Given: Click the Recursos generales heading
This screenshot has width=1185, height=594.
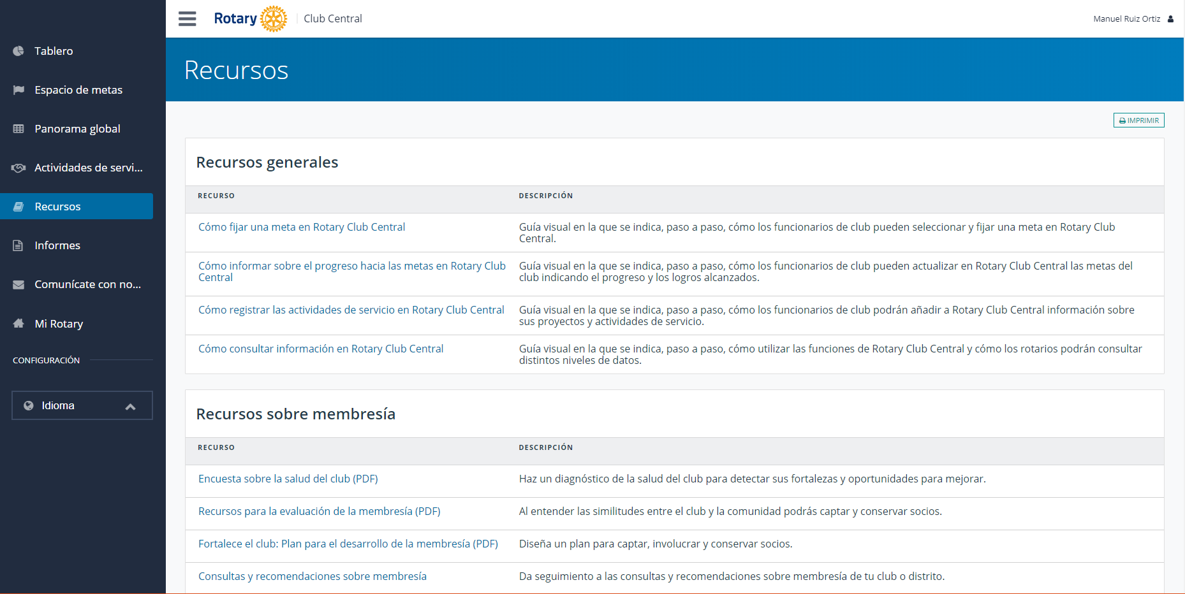Looking at the screenshot, I should (267, 163).
